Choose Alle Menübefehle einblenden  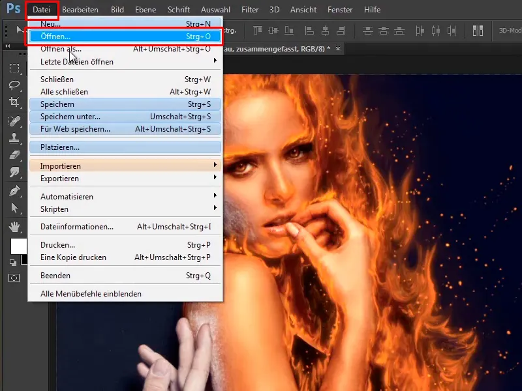pos(125,294)
